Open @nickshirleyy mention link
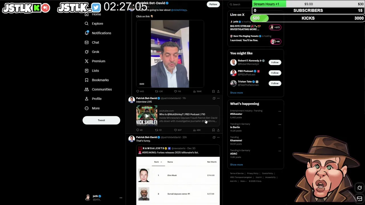Image resolution: width=365 pixels, height=205 pixels. click(179, 10)
